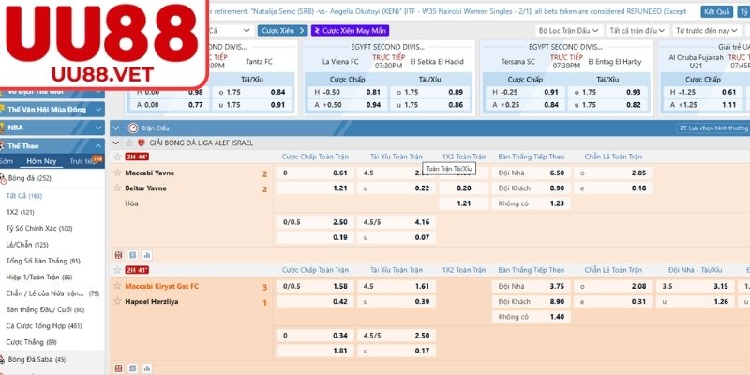Screen dimensions: 750x375
Task: Collapse the Trận Đấu section header
Action: tap(115, 128)
